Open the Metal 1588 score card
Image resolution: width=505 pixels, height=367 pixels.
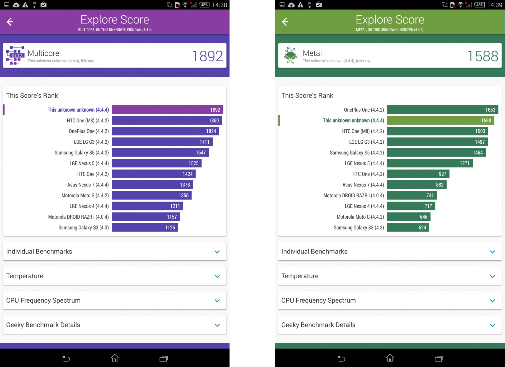click(x=390, y=55)
